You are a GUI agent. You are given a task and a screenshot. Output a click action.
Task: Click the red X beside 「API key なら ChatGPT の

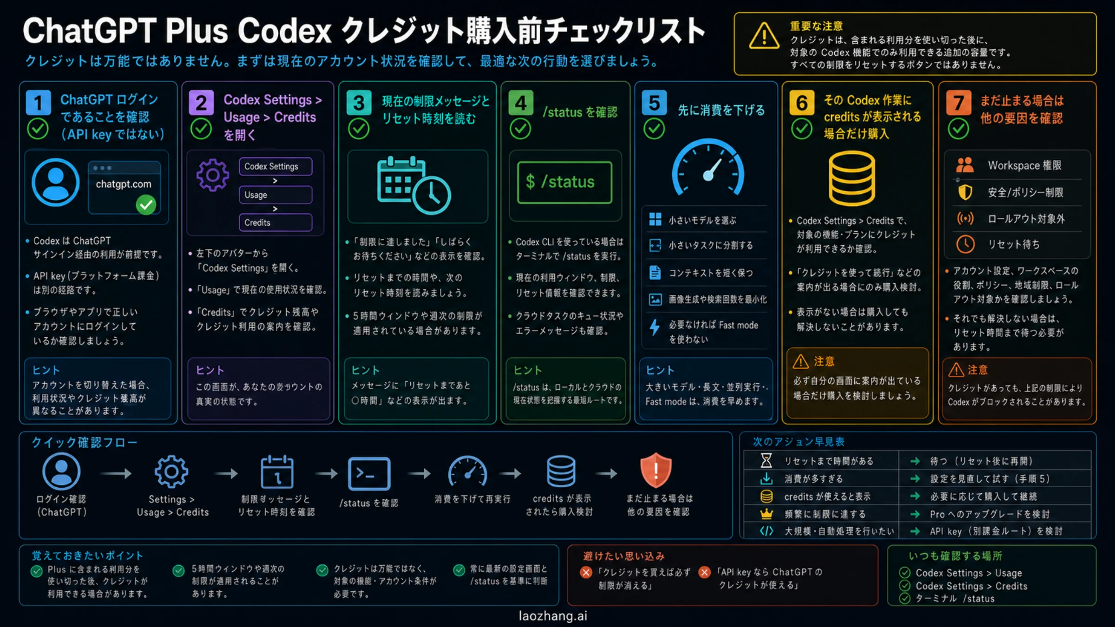pyautogui.click(x=704, y=572)
